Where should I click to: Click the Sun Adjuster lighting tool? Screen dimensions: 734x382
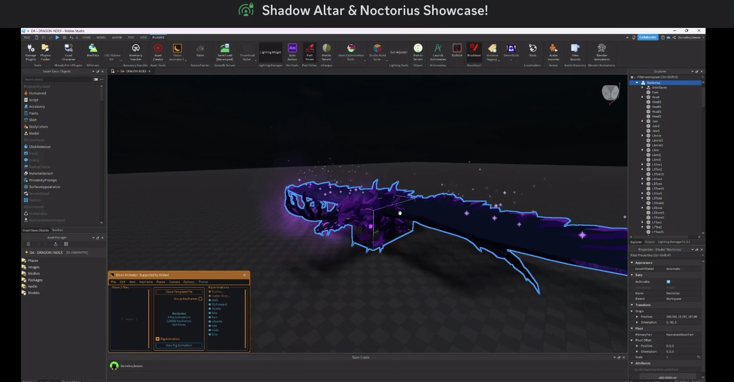pos(398,52)
